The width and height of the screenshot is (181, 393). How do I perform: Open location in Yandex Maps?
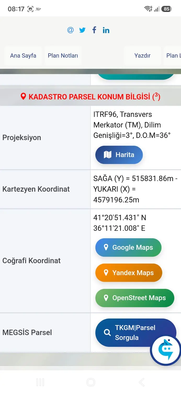129,273
